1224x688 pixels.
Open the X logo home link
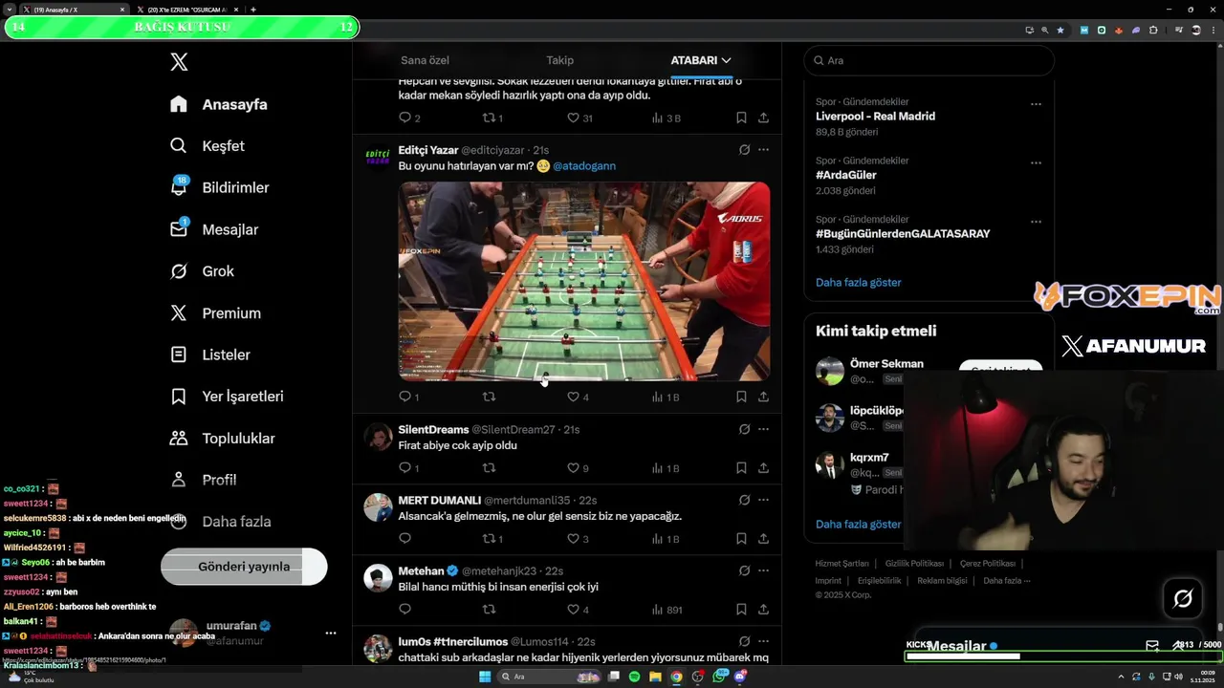pos(179,62)
